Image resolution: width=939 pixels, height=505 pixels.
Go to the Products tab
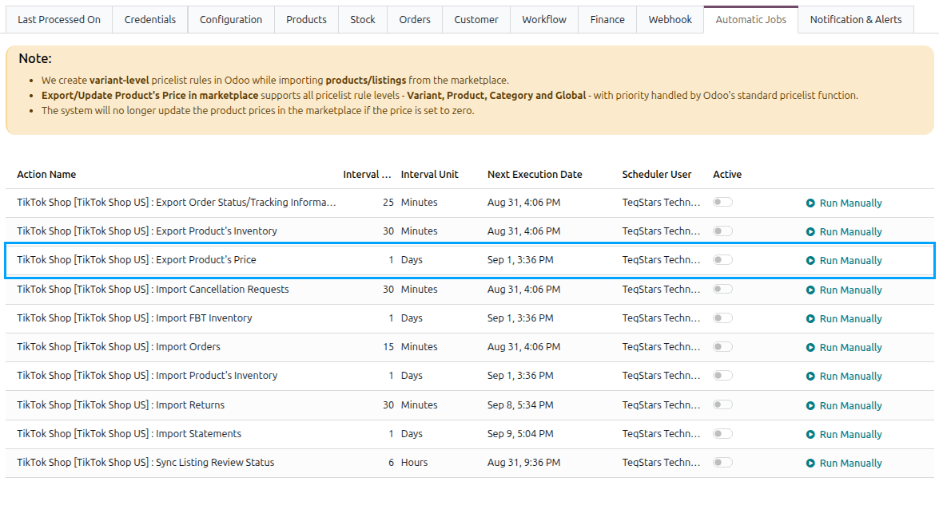pos(307,20)
